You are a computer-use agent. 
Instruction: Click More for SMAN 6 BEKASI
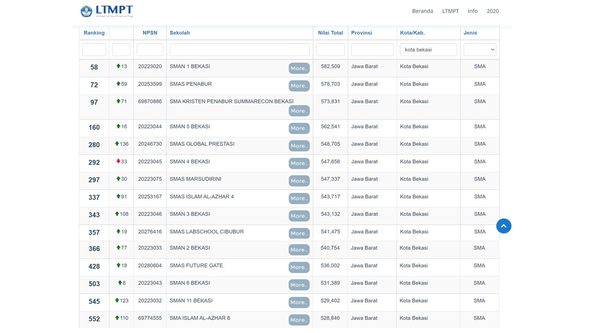coord(299,285)
